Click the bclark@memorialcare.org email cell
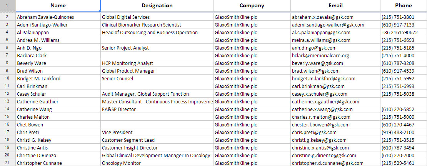The height and width of the screenshot is (166, 427). tap(335, 56)
